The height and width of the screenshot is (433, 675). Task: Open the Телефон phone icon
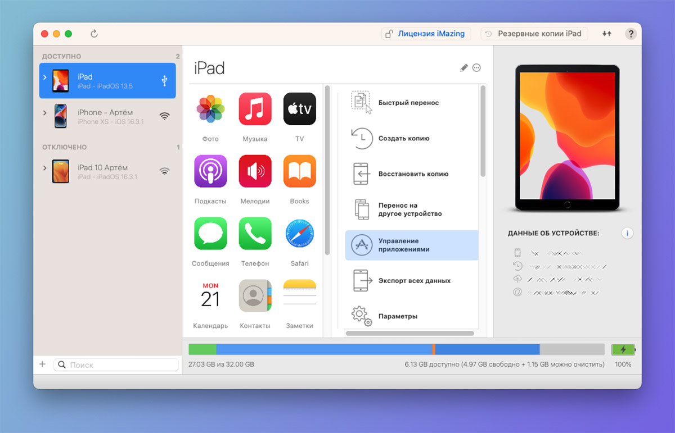click(255, 233)
